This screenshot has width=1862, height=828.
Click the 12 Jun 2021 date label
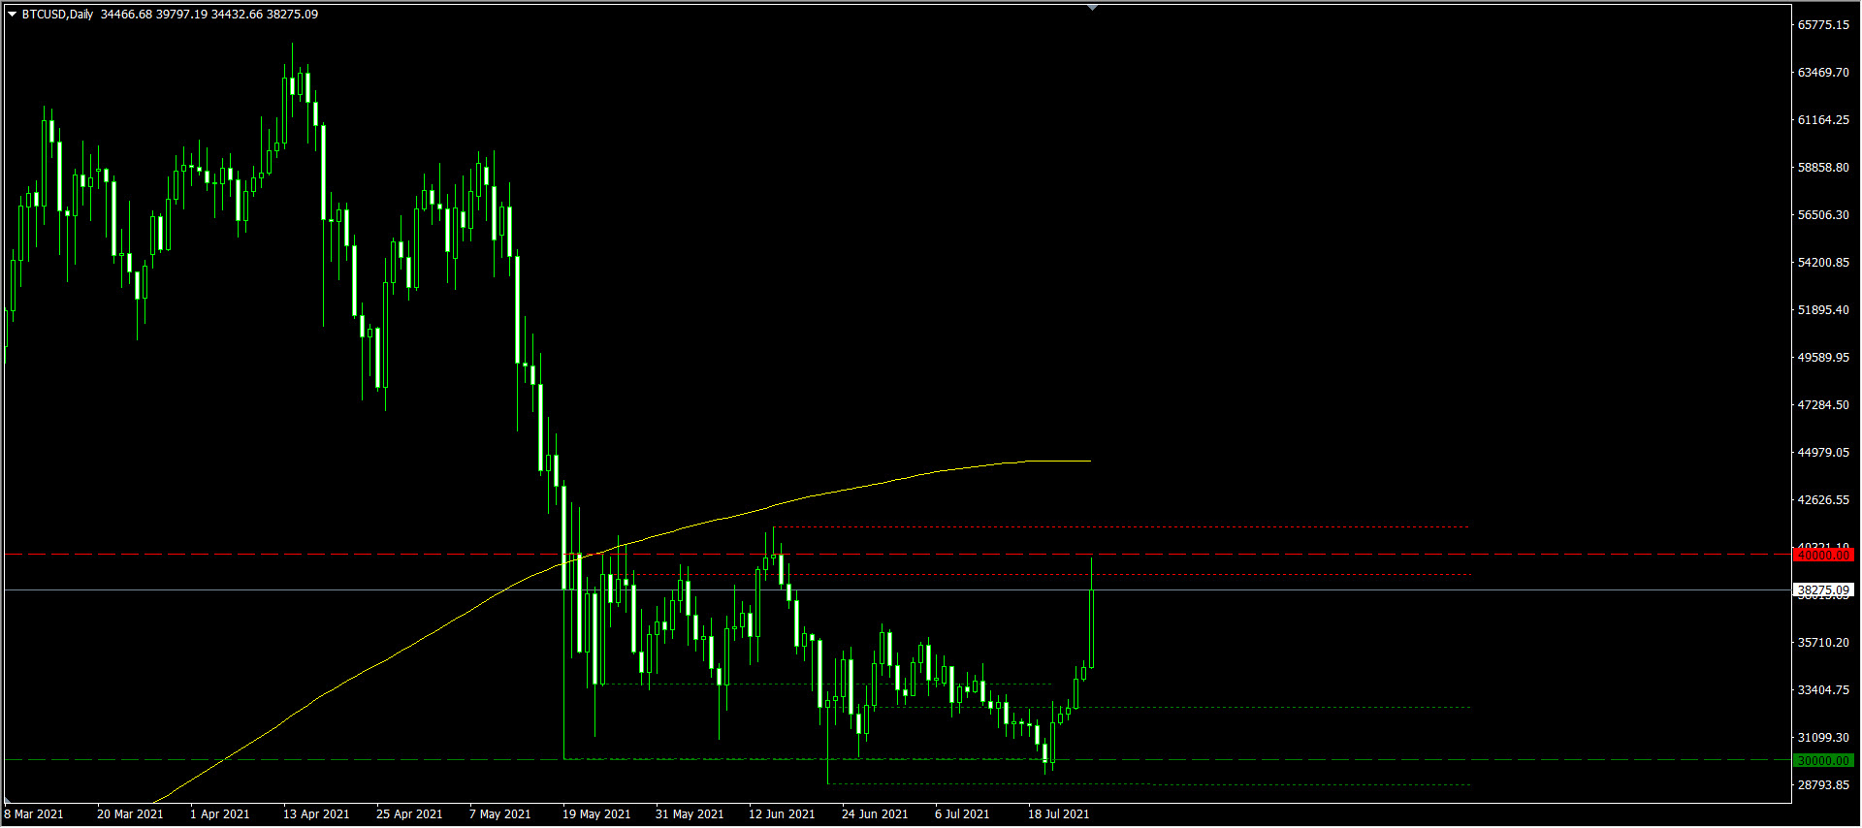click(782, 814)
